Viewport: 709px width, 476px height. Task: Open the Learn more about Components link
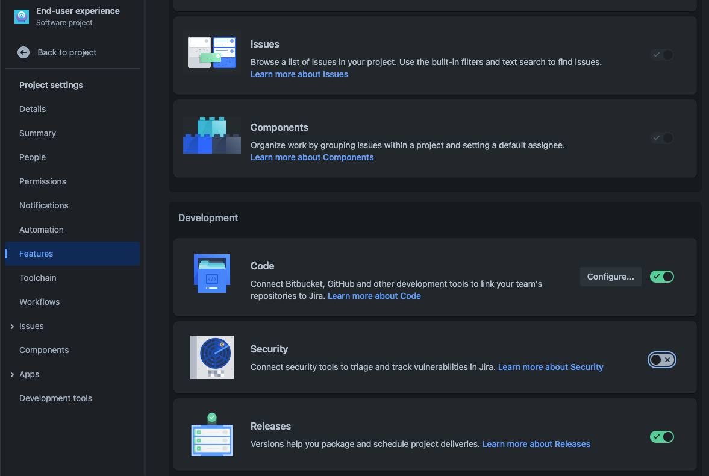(x=312, y=157)
